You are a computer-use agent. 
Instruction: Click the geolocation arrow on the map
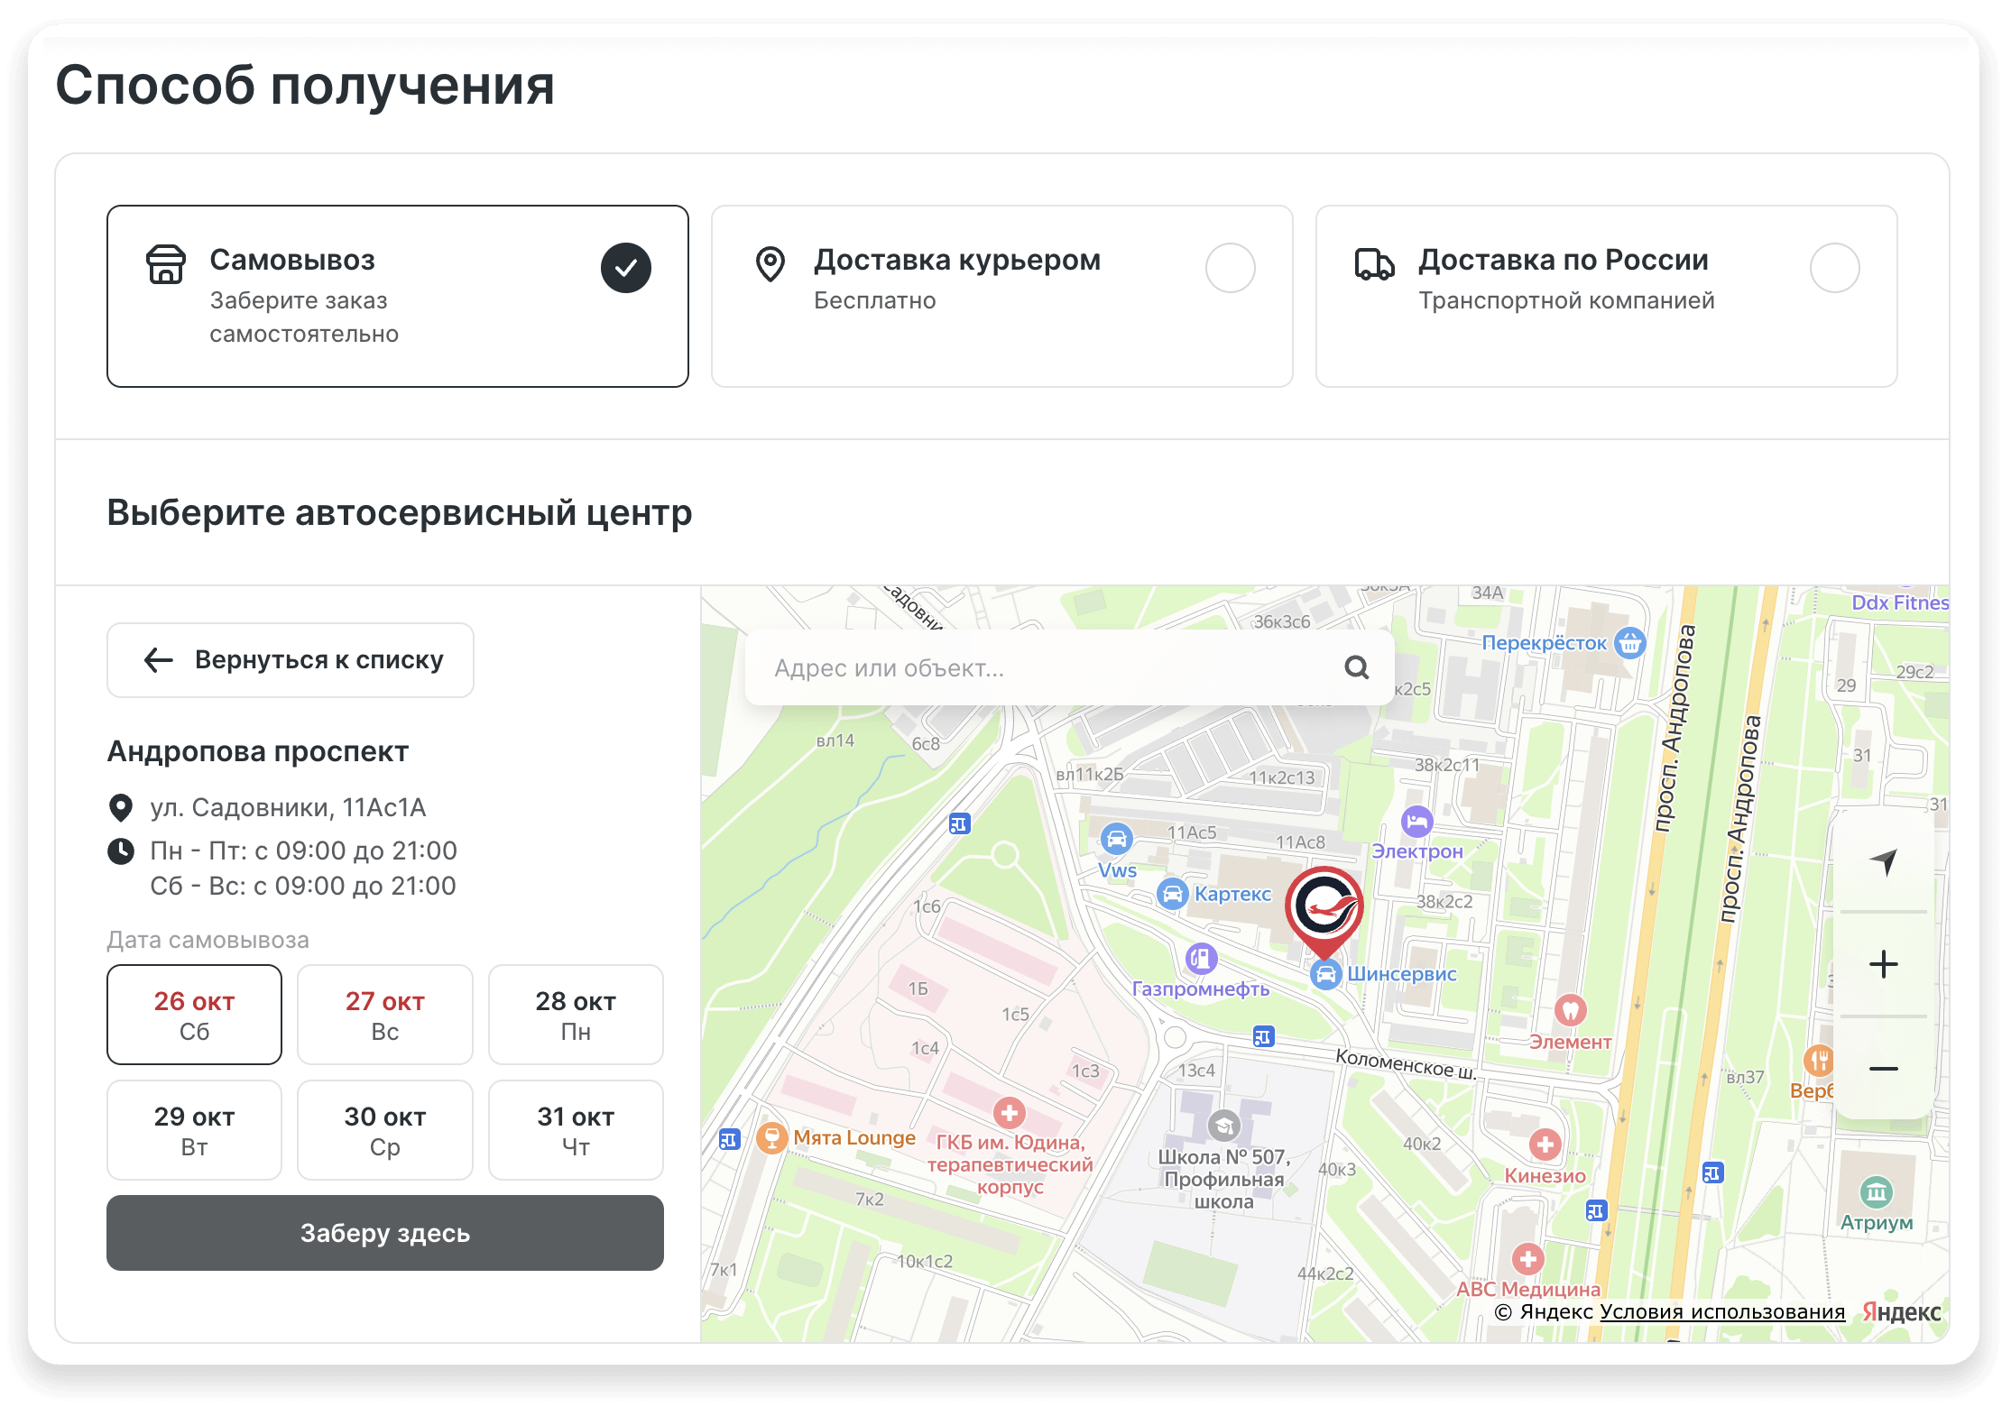pos(1884,863)
